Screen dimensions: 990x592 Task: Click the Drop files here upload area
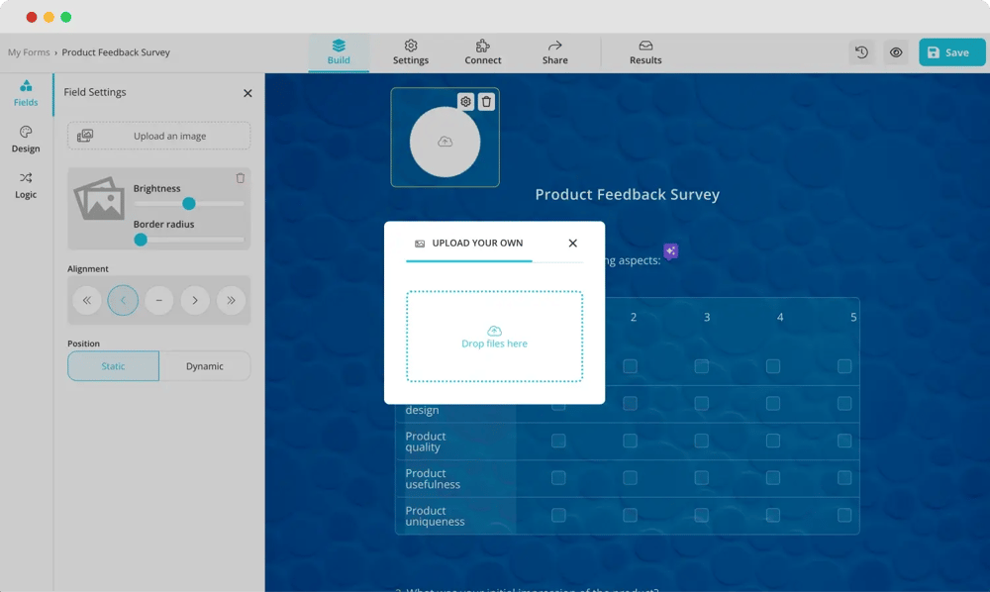pos(494,337)
